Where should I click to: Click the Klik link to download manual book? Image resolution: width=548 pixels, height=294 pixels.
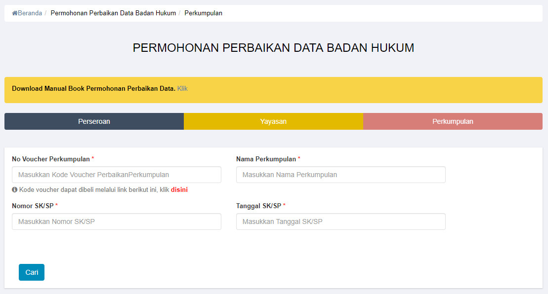coord(182,89)
